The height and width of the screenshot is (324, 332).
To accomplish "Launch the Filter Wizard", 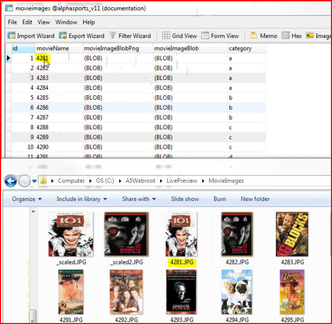I will point(130,36).
